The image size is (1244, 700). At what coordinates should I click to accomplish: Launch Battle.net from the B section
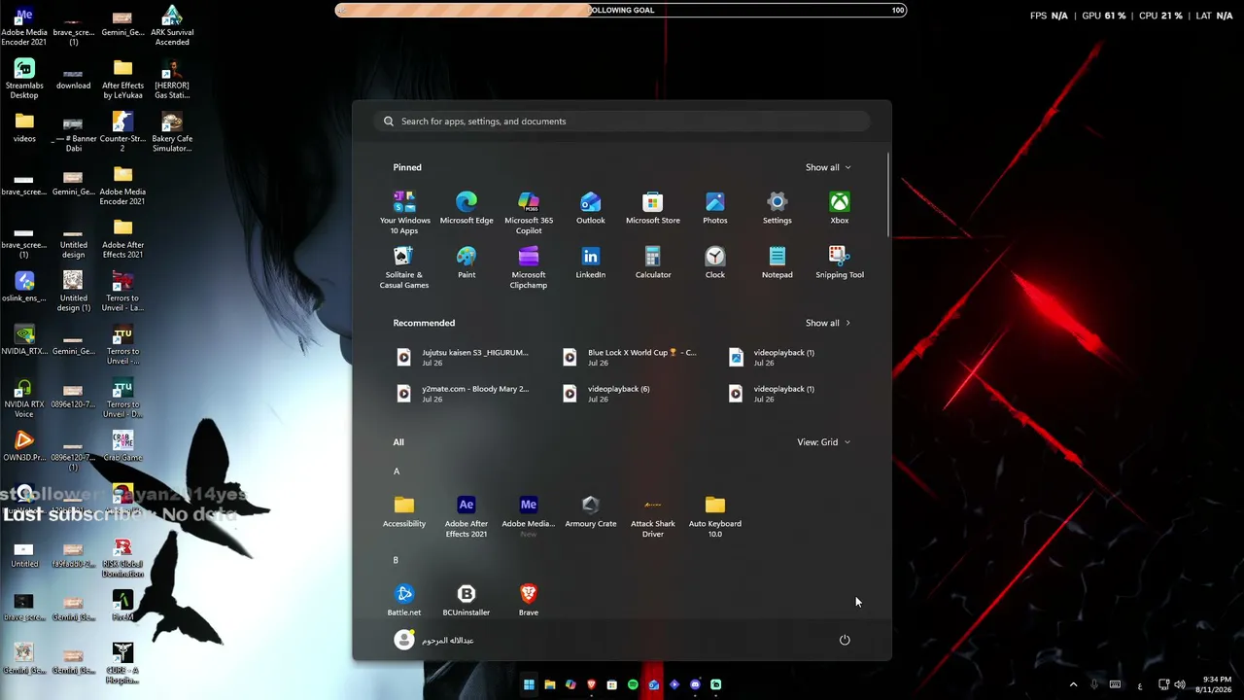tap(404, 600)
